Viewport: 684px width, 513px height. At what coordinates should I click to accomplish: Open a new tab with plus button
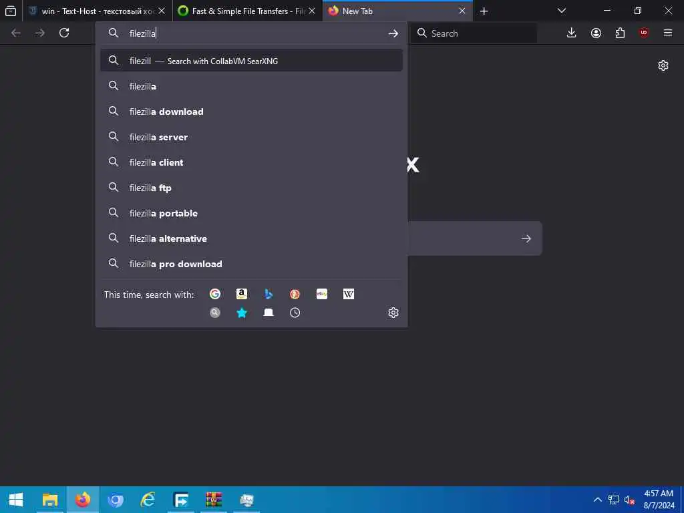coord(484,11)
